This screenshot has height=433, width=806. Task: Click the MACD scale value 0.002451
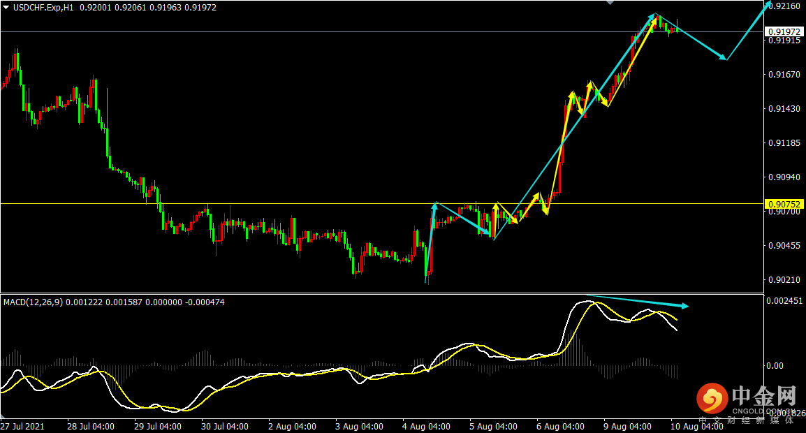pyautogui.click(x=784, y=301)
